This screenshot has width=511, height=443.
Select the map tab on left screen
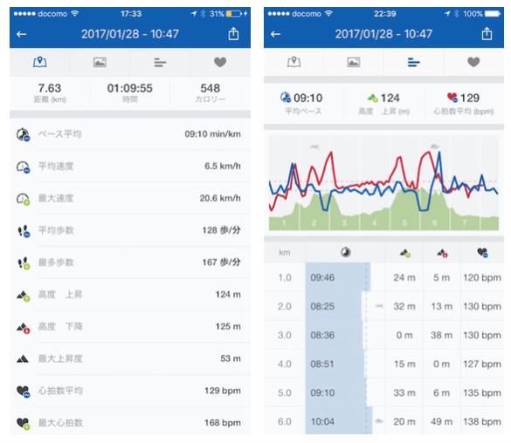[40, 62]
